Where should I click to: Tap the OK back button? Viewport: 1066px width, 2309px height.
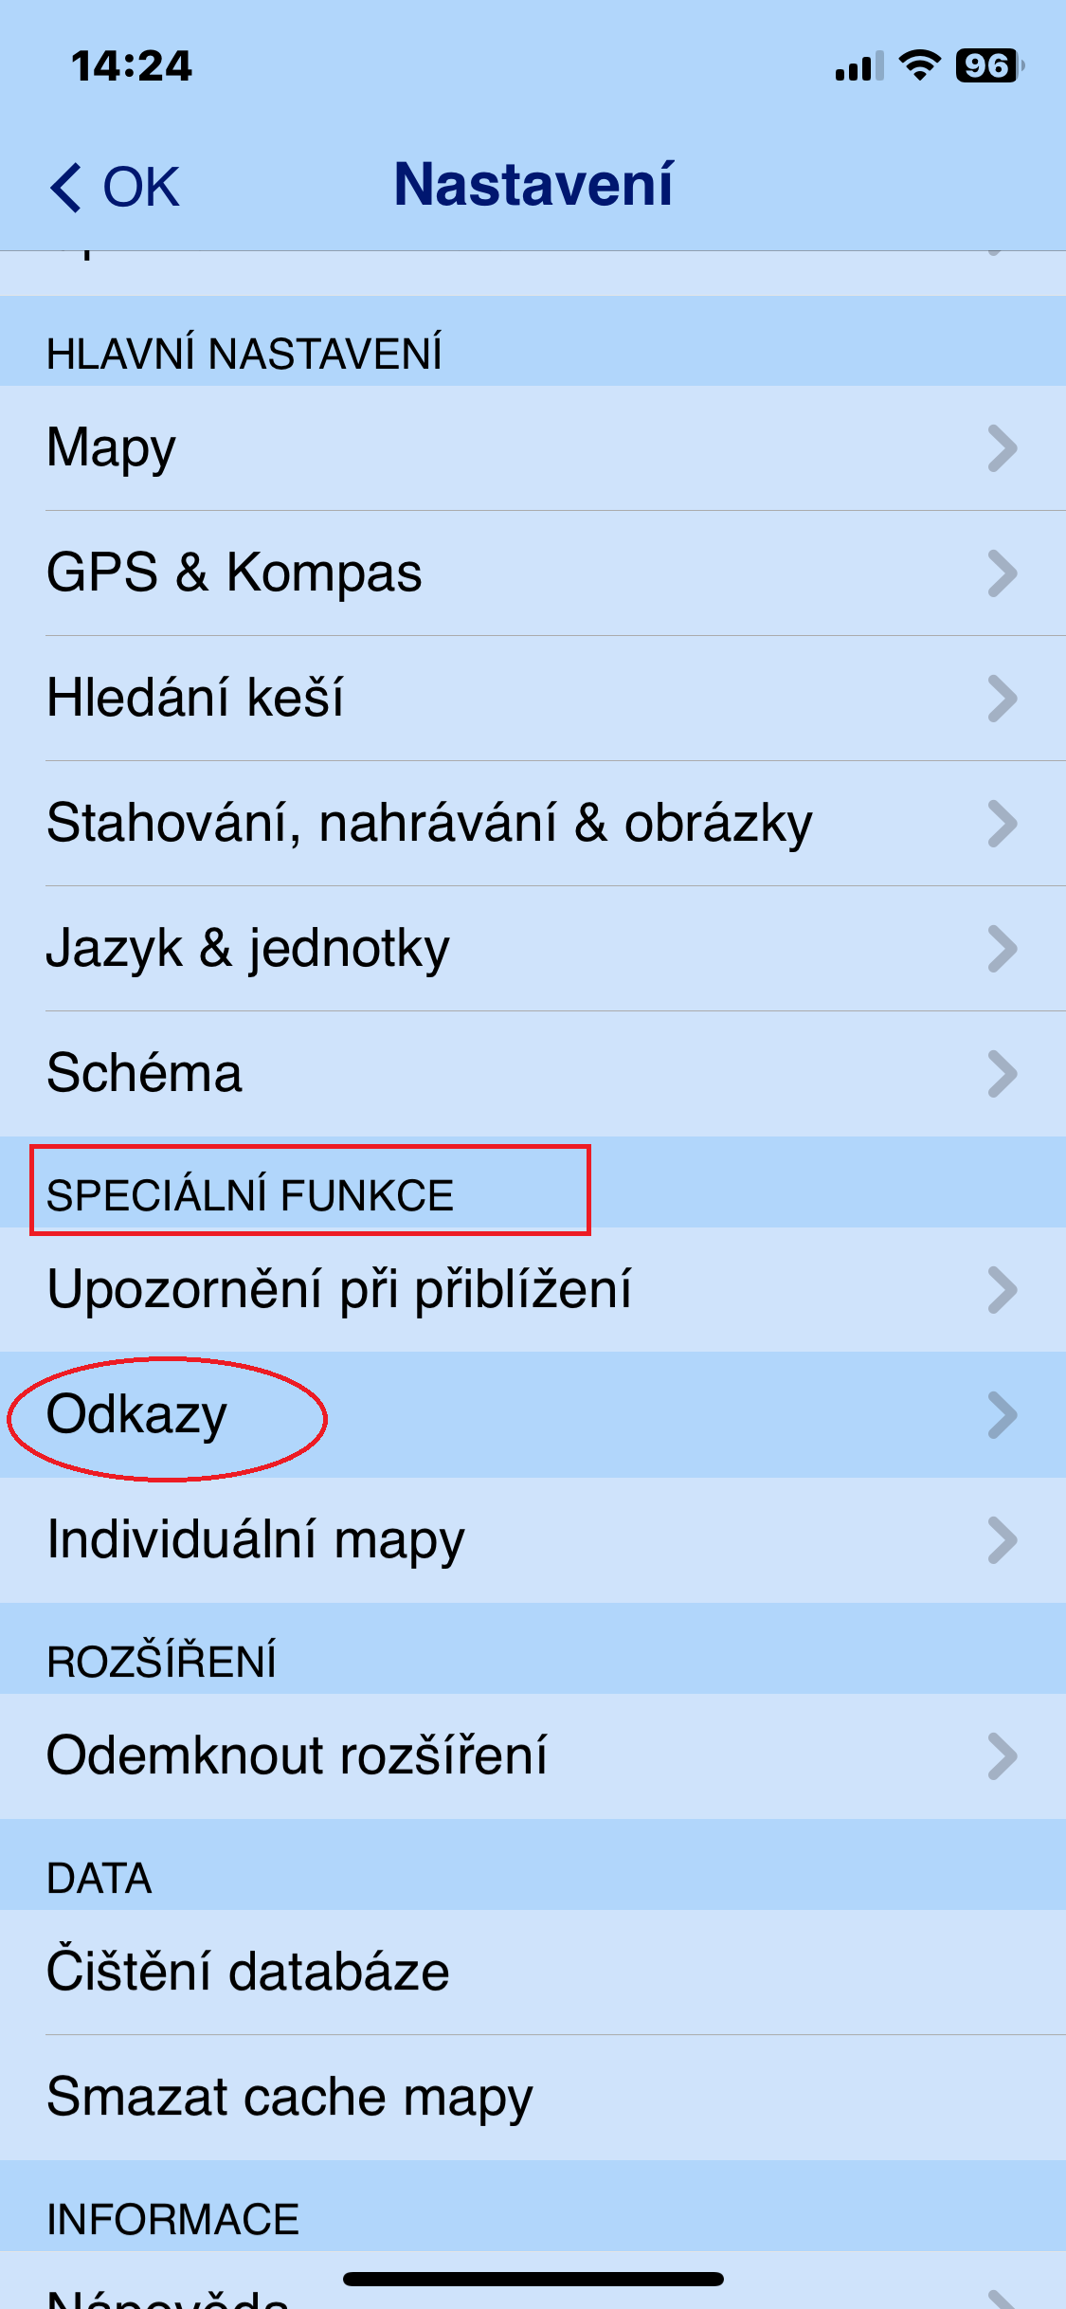pyautogui.click(x=115, y=187)
